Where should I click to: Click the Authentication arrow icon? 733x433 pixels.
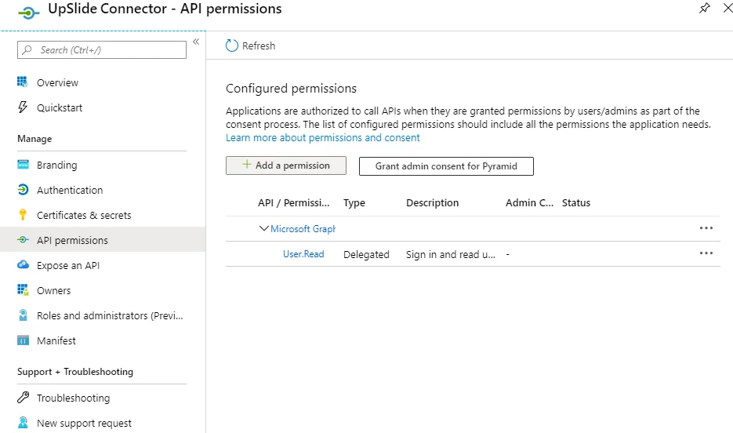pos(23,190)
